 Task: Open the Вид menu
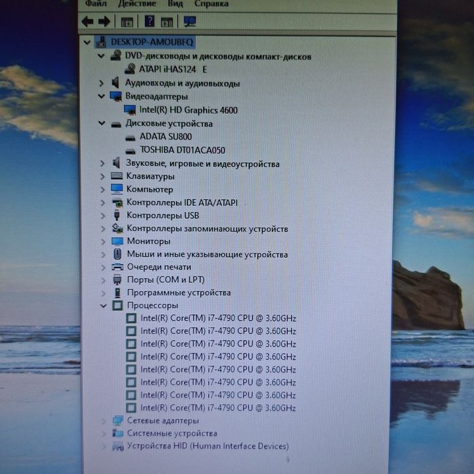point(175,3)
